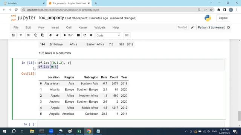
Task: Open Chrome from the taskbar
Action: 89,131
